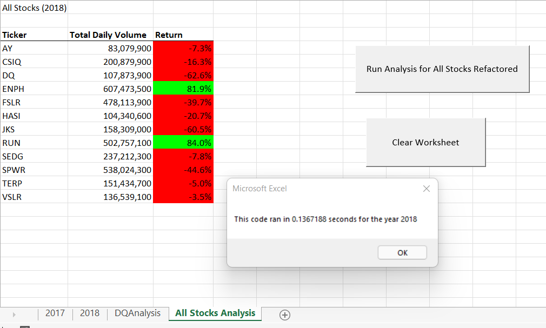Screen dimensions: 546x328
Task: Close the Microsoft Excel message box
Action: coord(426,189)
